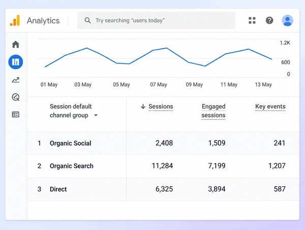This screenshot has height=230, width=305.
Task: Open the Help question mark icon
Action: [269, 20]
